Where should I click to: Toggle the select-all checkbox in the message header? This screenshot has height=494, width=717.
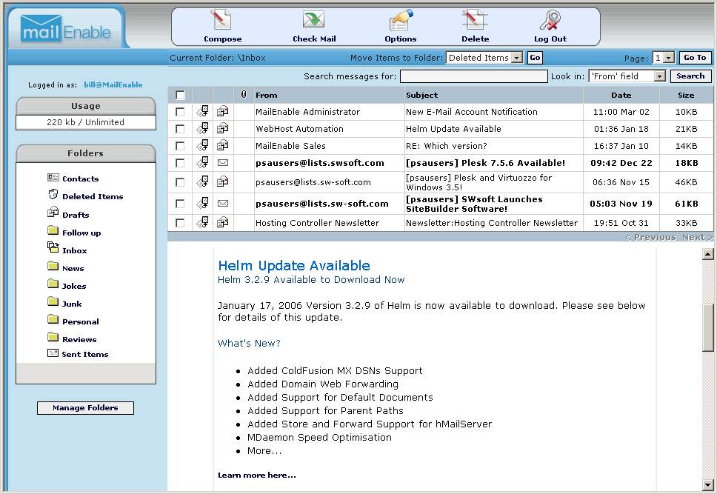pyautogui.click(x=179, y=95)
